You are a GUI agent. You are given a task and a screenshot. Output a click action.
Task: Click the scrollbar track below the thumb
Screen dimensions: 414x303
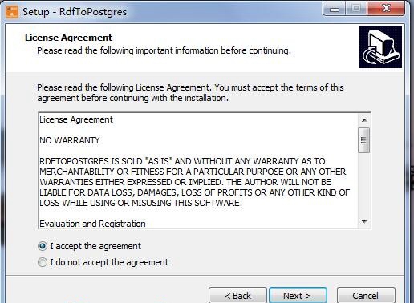[x=364, y=184]
